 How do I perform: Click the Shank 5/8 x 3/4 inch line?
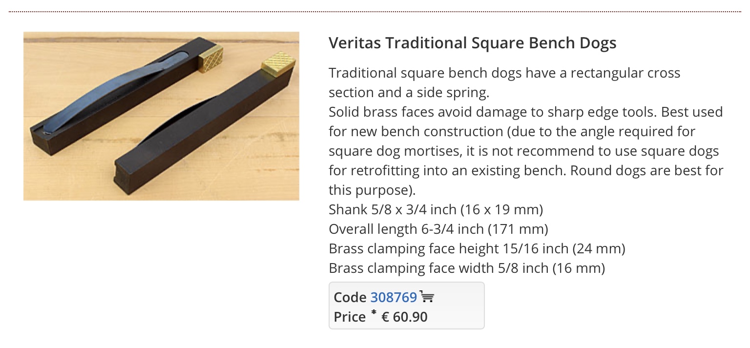click(x=436, y=209)
